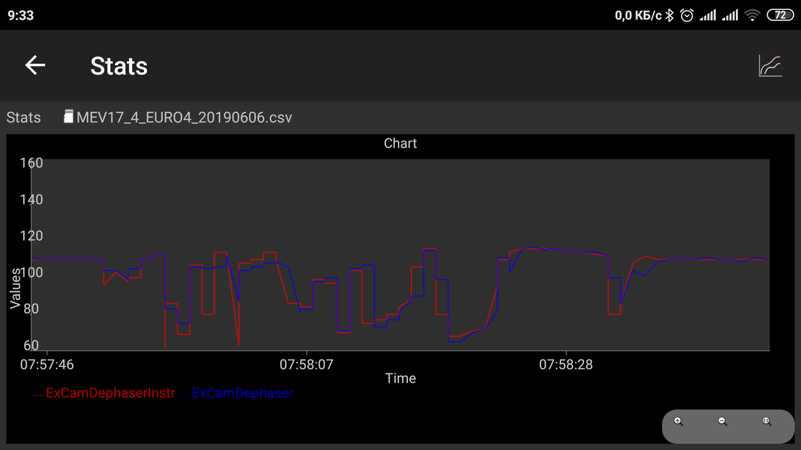Tap the alarm clock status icon
Screen dimensions: 801x450
coord(687,15)
